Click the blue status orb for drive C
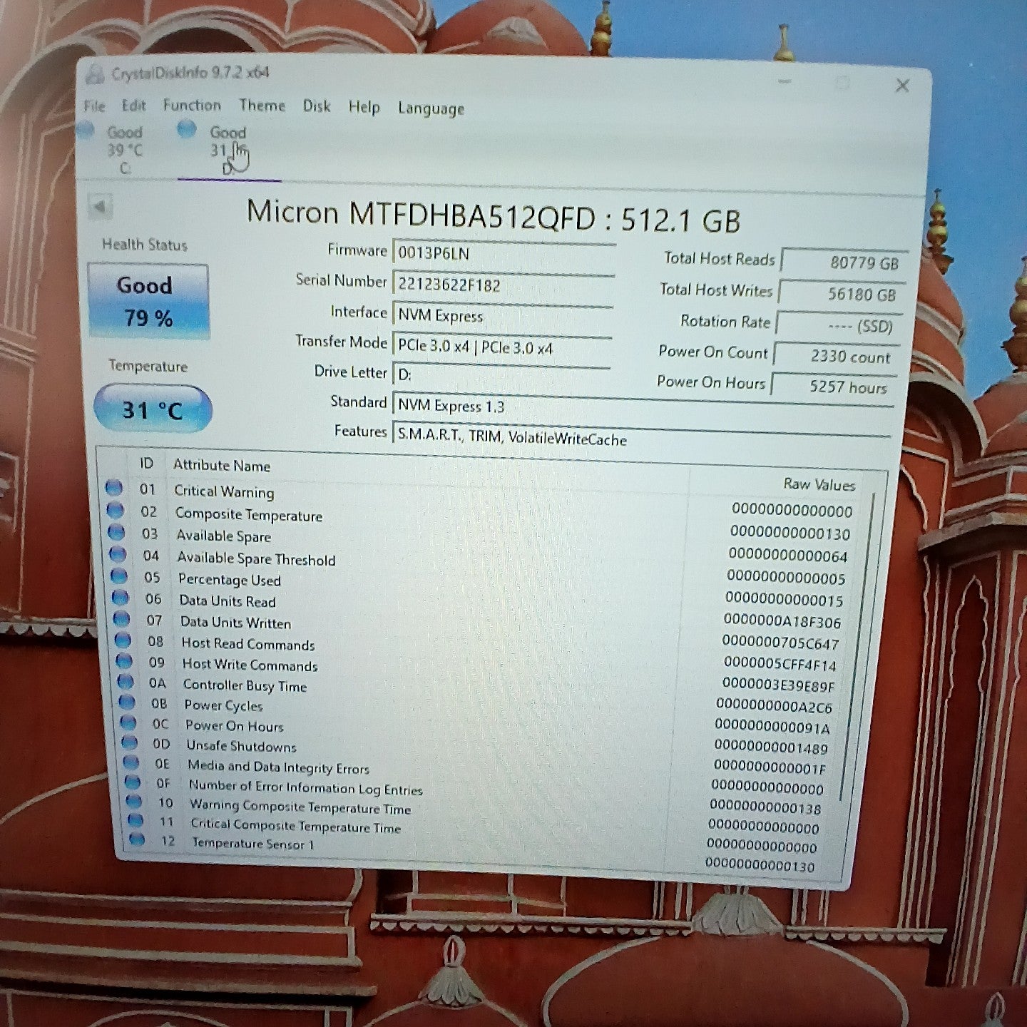Screen dimensions: 1027x1027 point(86,130)
